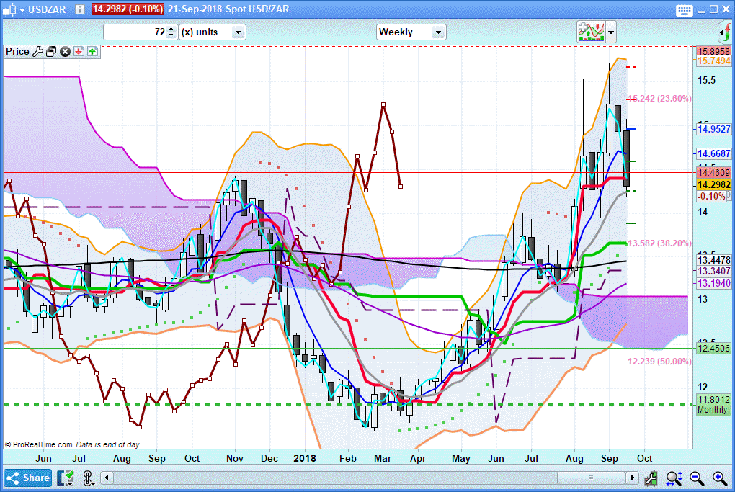Zoom in the chart
The height and width of the screenshot is (492, 735).
pos(720,478)
